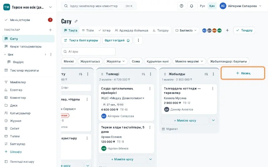Switch to the Істер view tab
268x167 pixels.
point(105,30)
